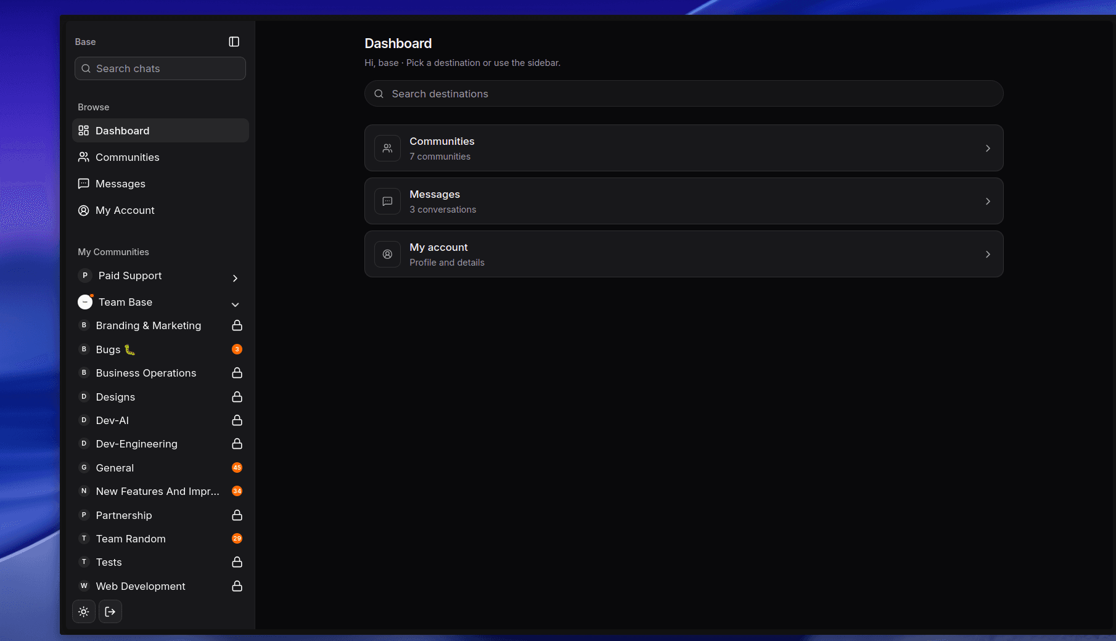This screenshot has height=641, width=1116.
Task: Focus the Search chats input field
Action: click(x=160, y=68)
